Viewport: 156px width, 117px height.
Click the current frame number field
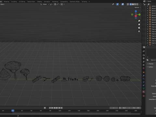pos(114,108)
